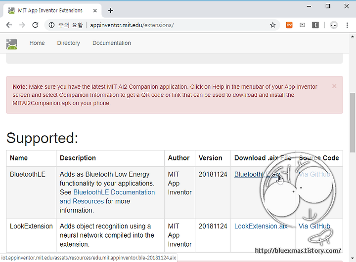This screenshot has width=356, height=262.
Task: Close the MIT App Inventor Extensions tab
Action: click(x=95, y=11)
